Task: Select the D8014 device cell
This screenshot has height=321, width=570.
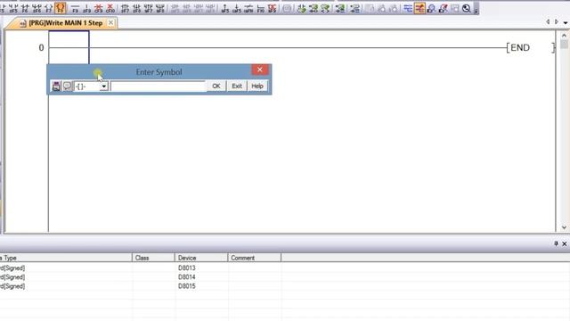Action: (x=201, y=277)
